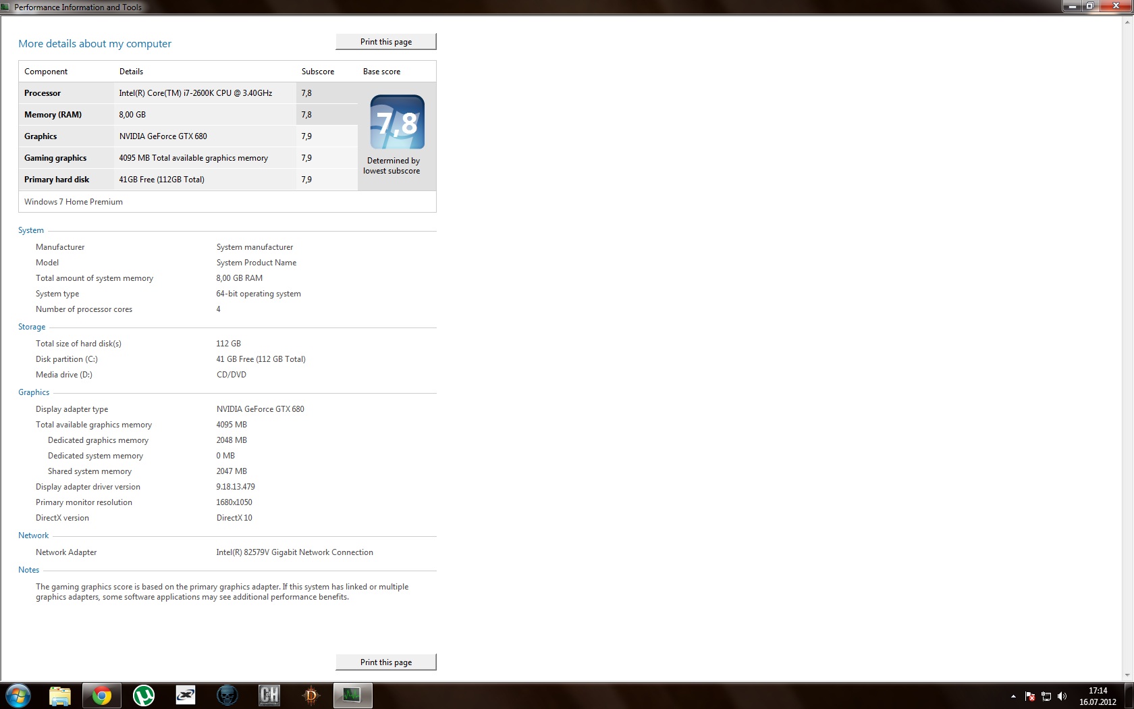Click the '9.18.13.479' driver version value

tap(236, 487)
